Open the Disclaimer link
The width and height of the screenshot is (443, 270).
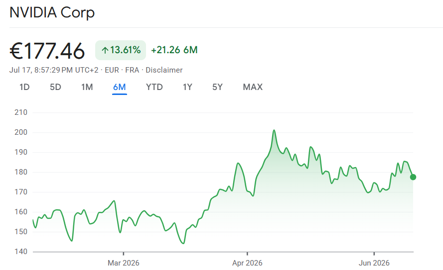164,70
